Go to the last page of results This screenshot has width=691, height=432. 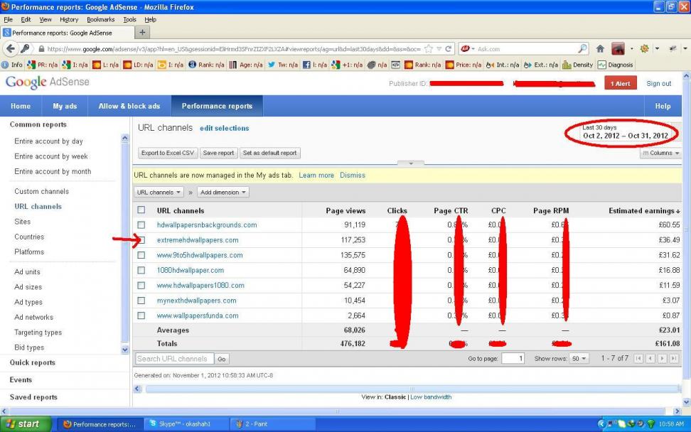[x=674, y=358]
